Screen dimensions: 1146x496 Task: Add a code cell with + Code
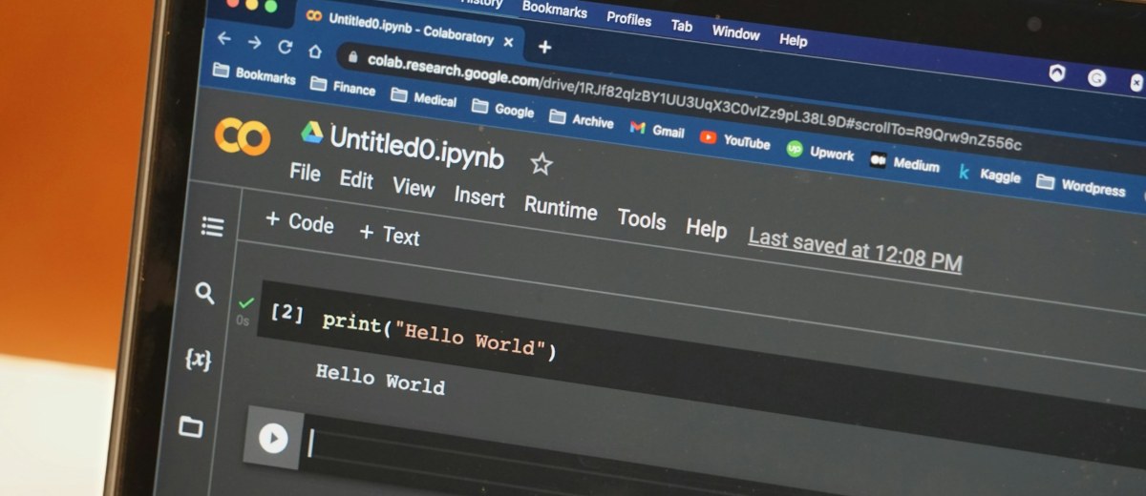tap(300, 222)
